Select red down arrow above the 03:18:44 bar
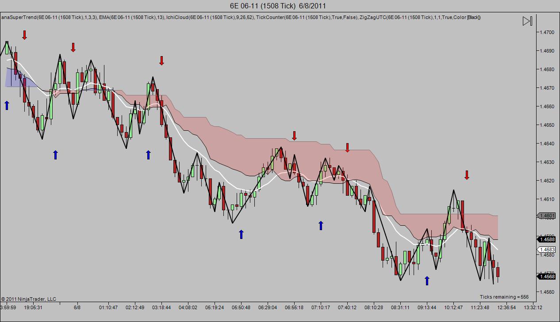 point(161,61)
